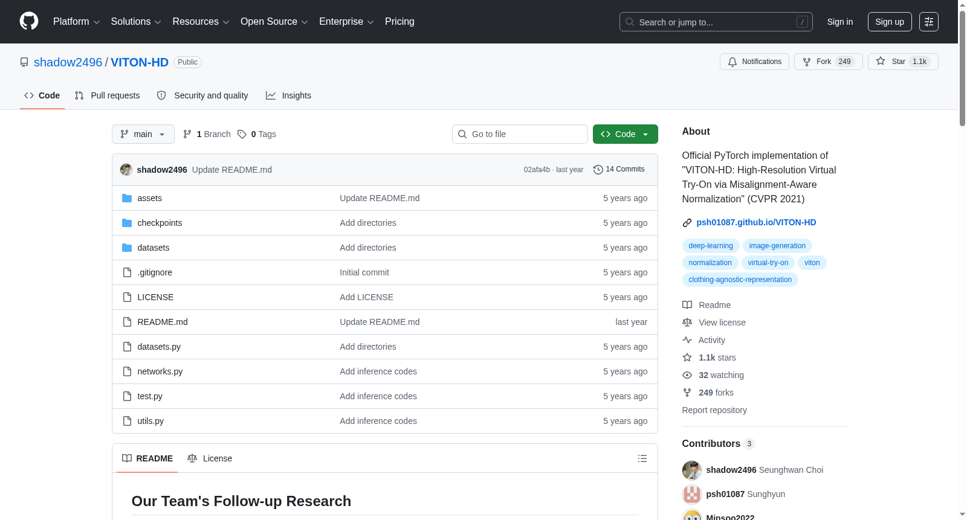Select the README tab
This screenshot has width=967, height=520.
click(x=147, y=458)
